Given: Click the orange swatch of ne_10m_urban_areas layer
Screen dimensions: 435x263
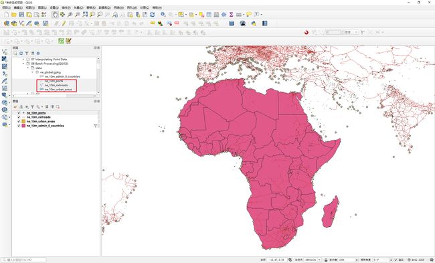Looking at the screenshot, I should point(23,121).
